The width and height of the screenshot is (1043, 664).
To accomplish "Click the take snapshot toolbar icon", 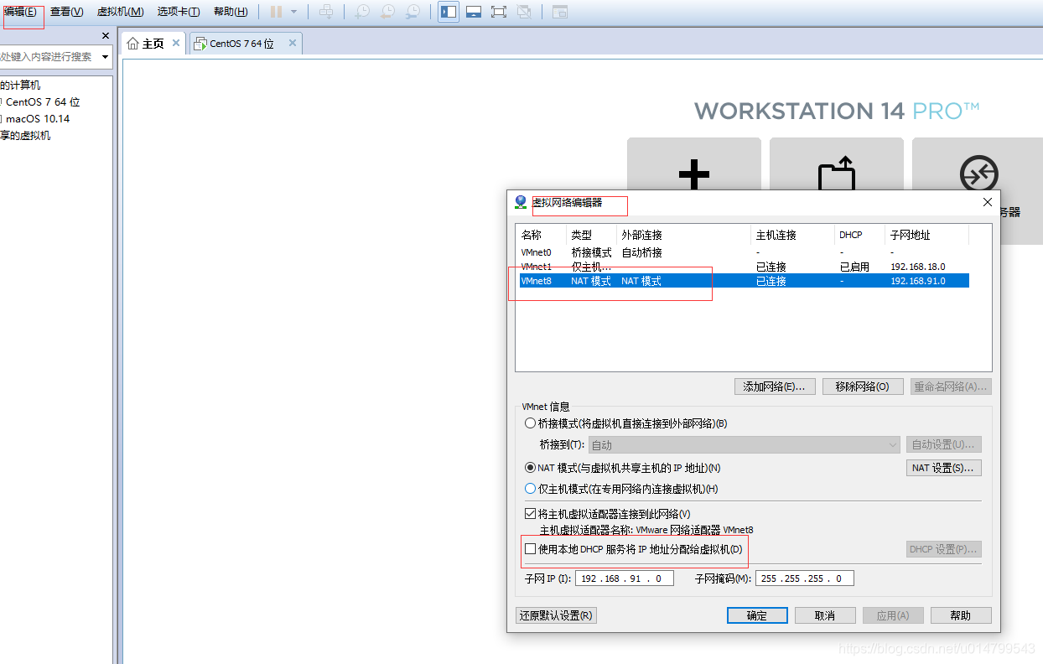I will coord(362,12).
